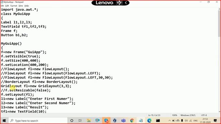
Task: Click the scrollbar down arrow
Action: point(220,112)
